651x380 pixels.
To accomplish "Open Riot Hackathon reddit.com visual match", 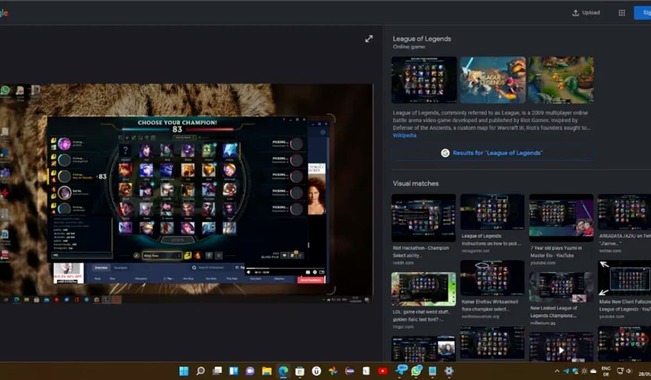I will pos(423,218).
